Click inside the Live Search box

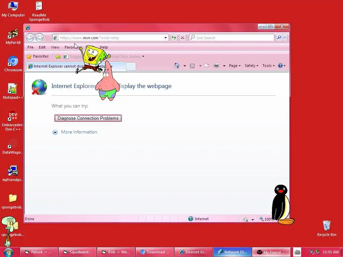pos(232,37)
